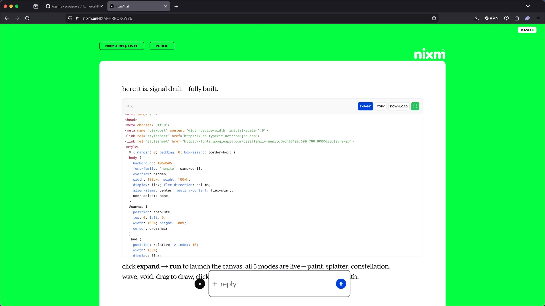Click the 'cursor: crosshair;' code line
This screenshot has height=306, width=545.
tap(151, 228)
